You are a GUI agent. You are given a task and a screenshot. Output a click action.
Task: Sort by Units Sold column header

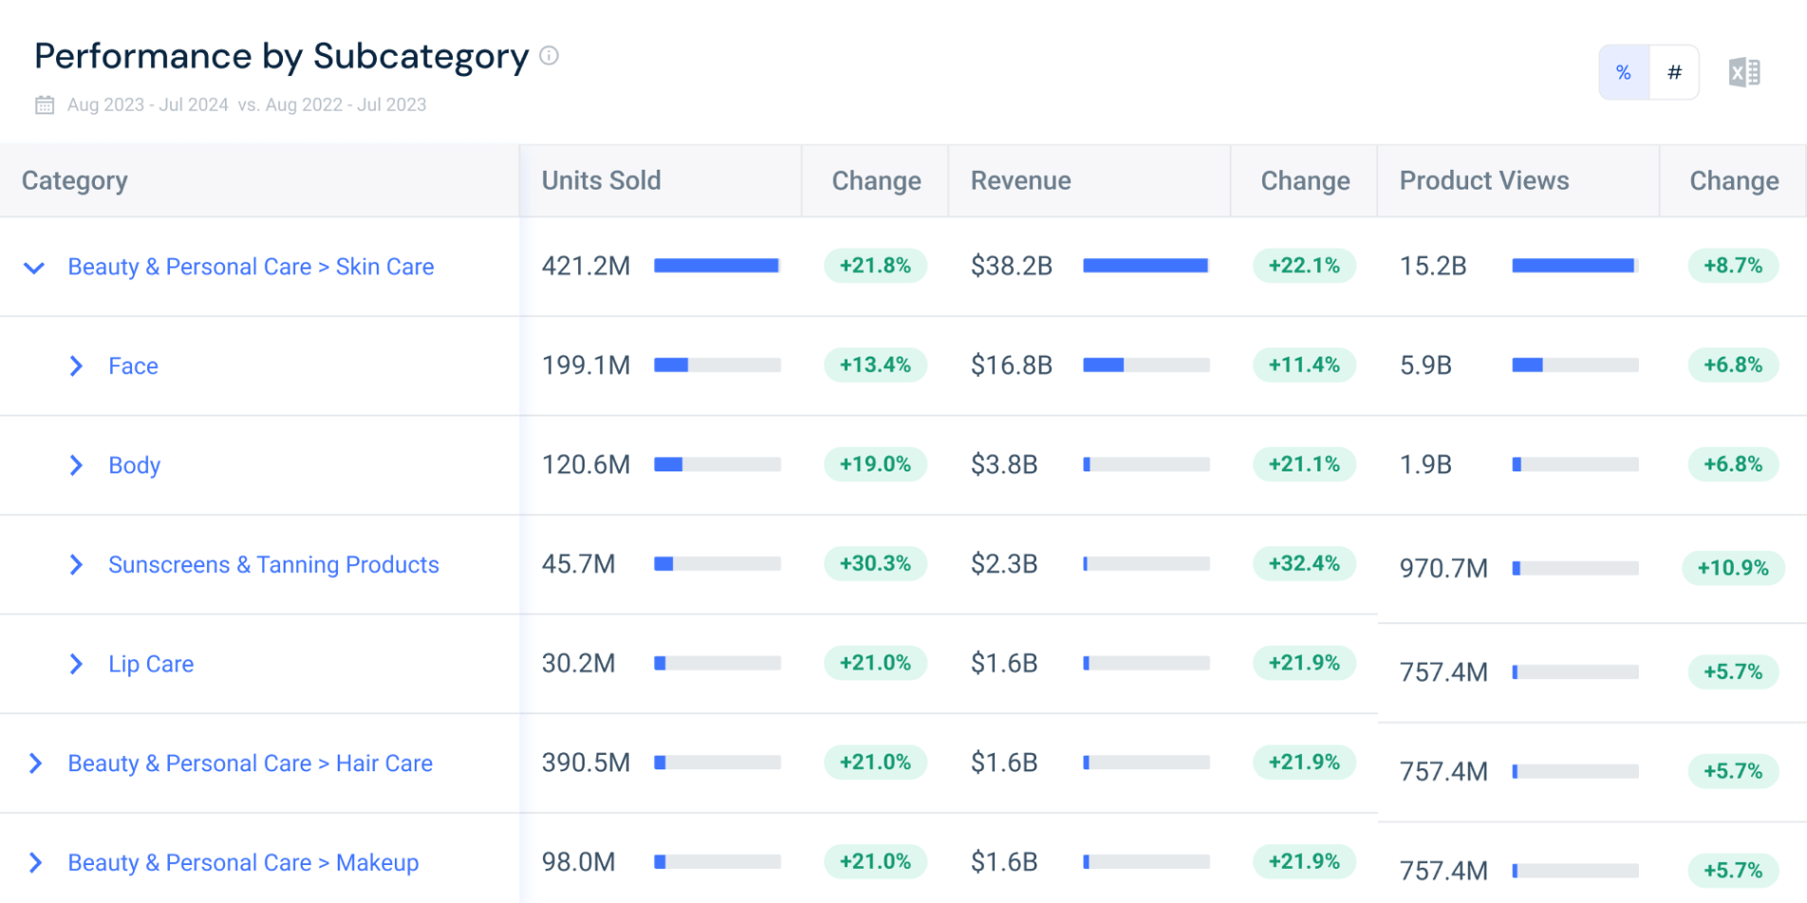click(601, 180)
